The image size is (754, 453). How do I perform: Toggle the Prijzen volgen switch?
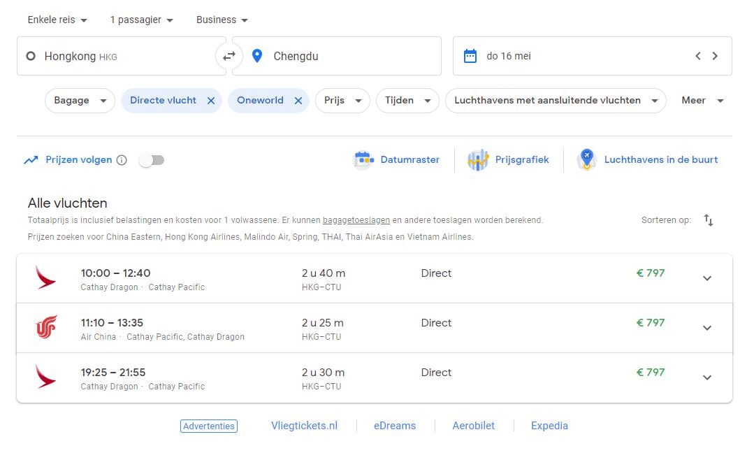click(x=152, y=160)
